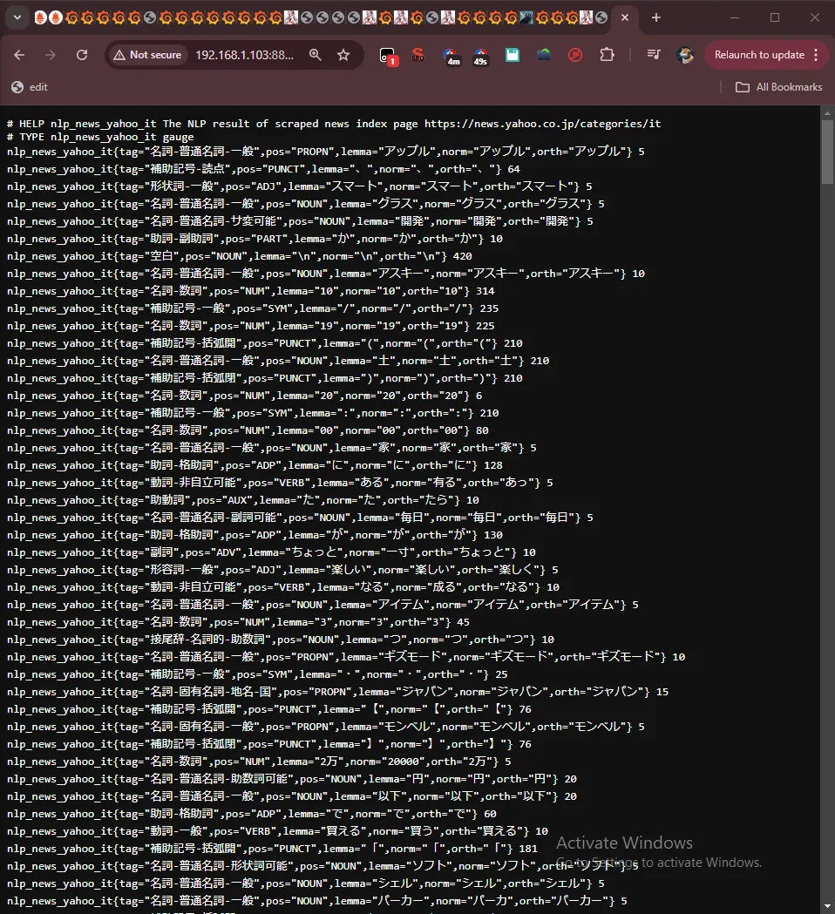Close the active tab
This screenshot has height=914, width=835.
tap(625, 17)
